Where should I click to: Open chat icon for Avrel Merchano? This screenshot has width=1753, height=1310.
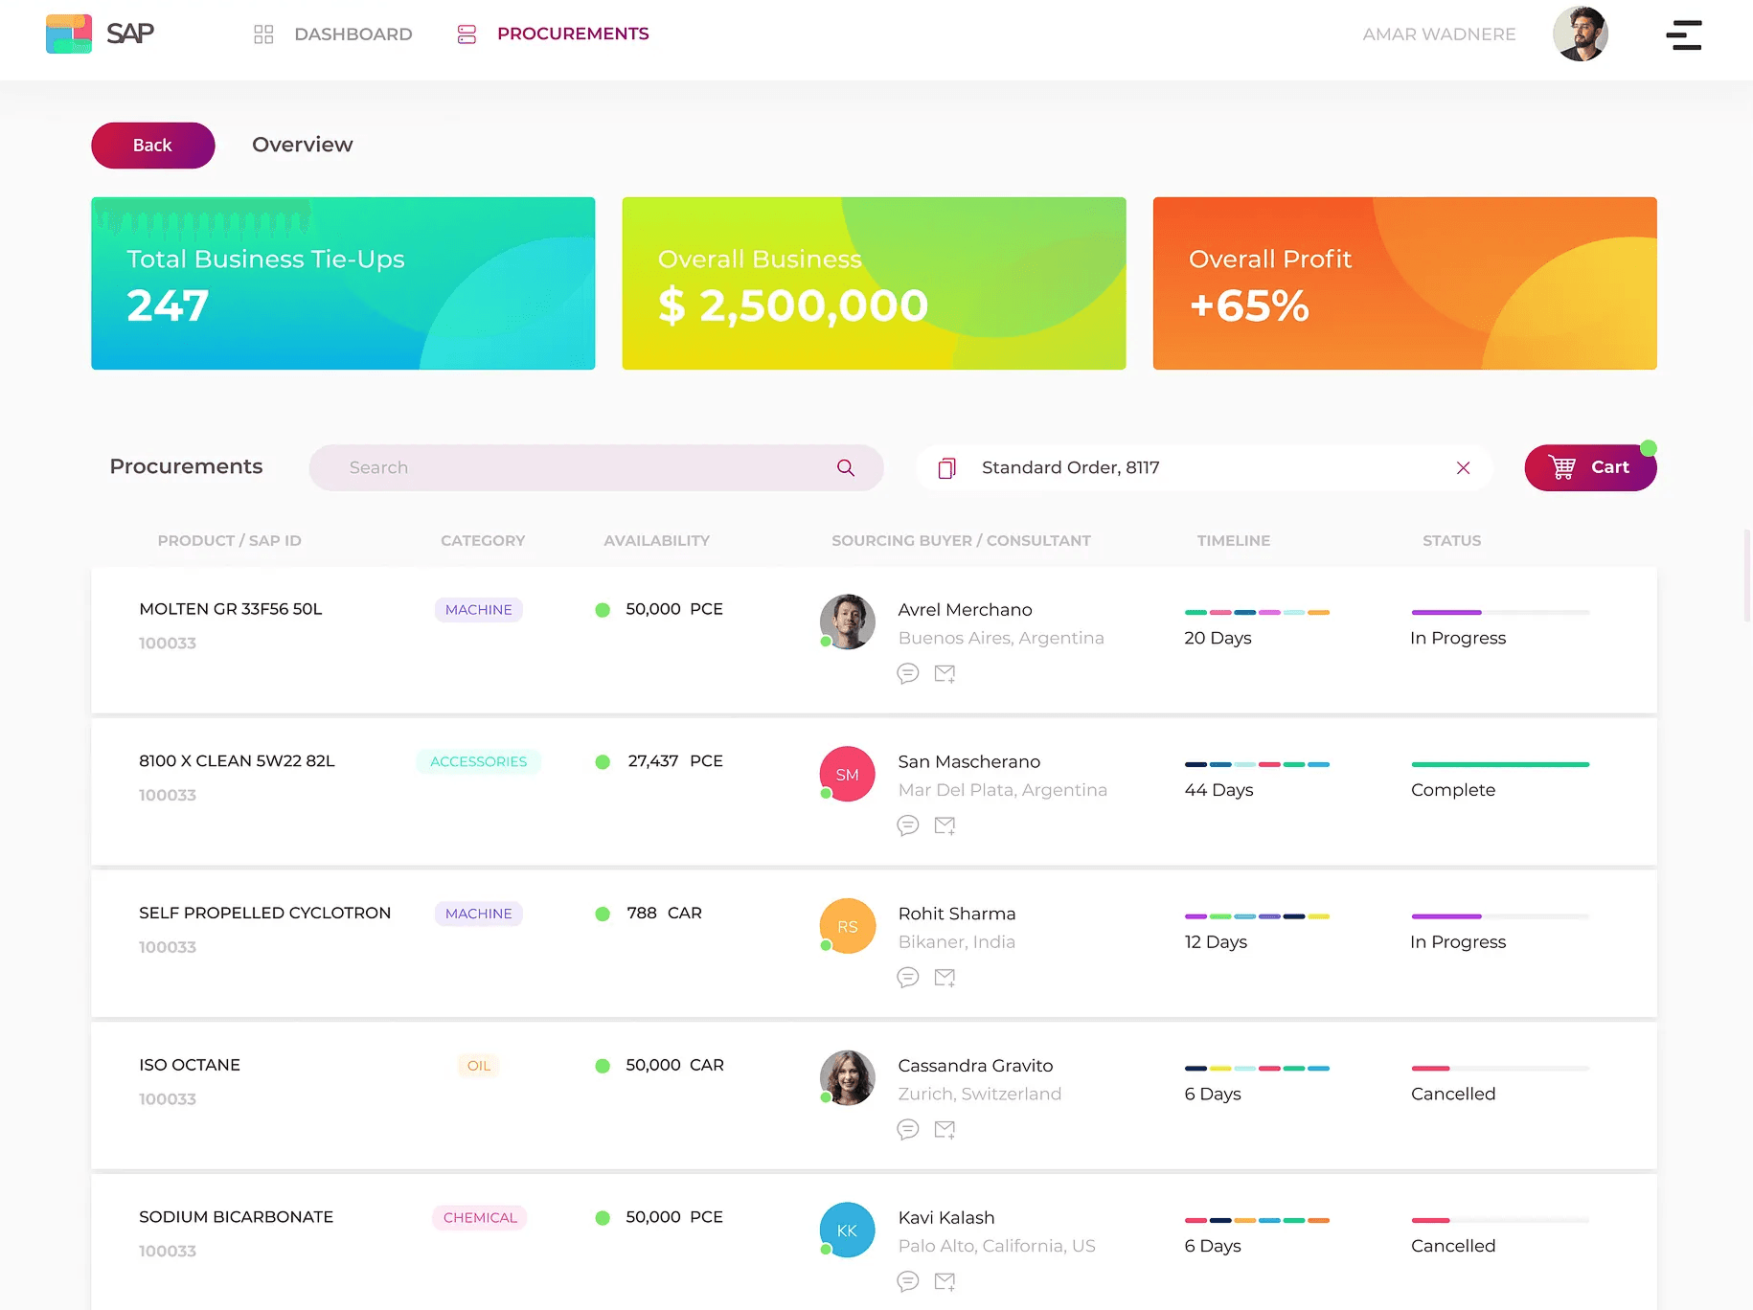[x=907, y=673]
